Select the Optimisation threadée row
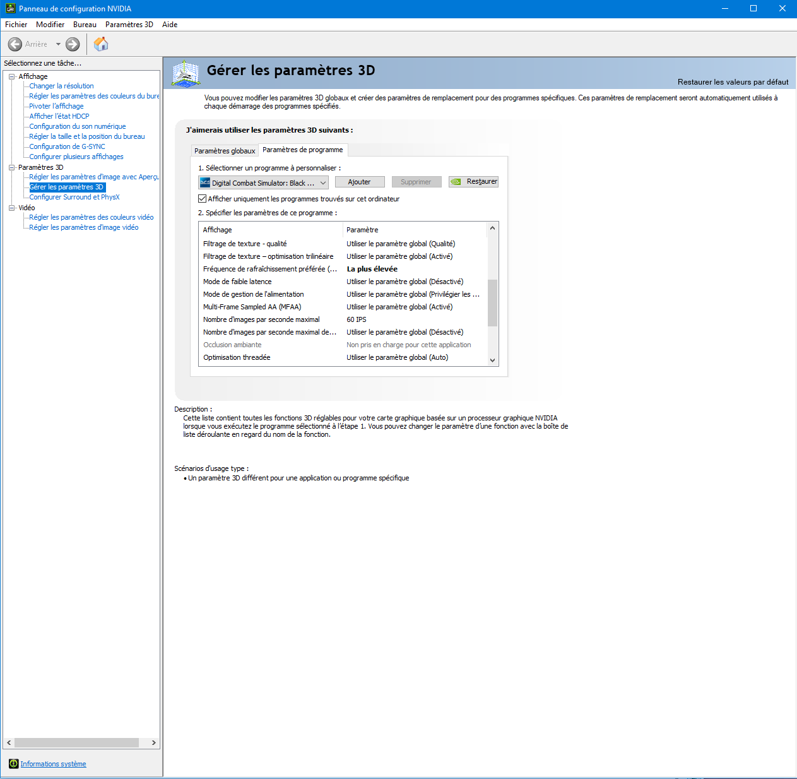Image resolution: width=797 pixels, height=779 pixels. coord(343,357)
